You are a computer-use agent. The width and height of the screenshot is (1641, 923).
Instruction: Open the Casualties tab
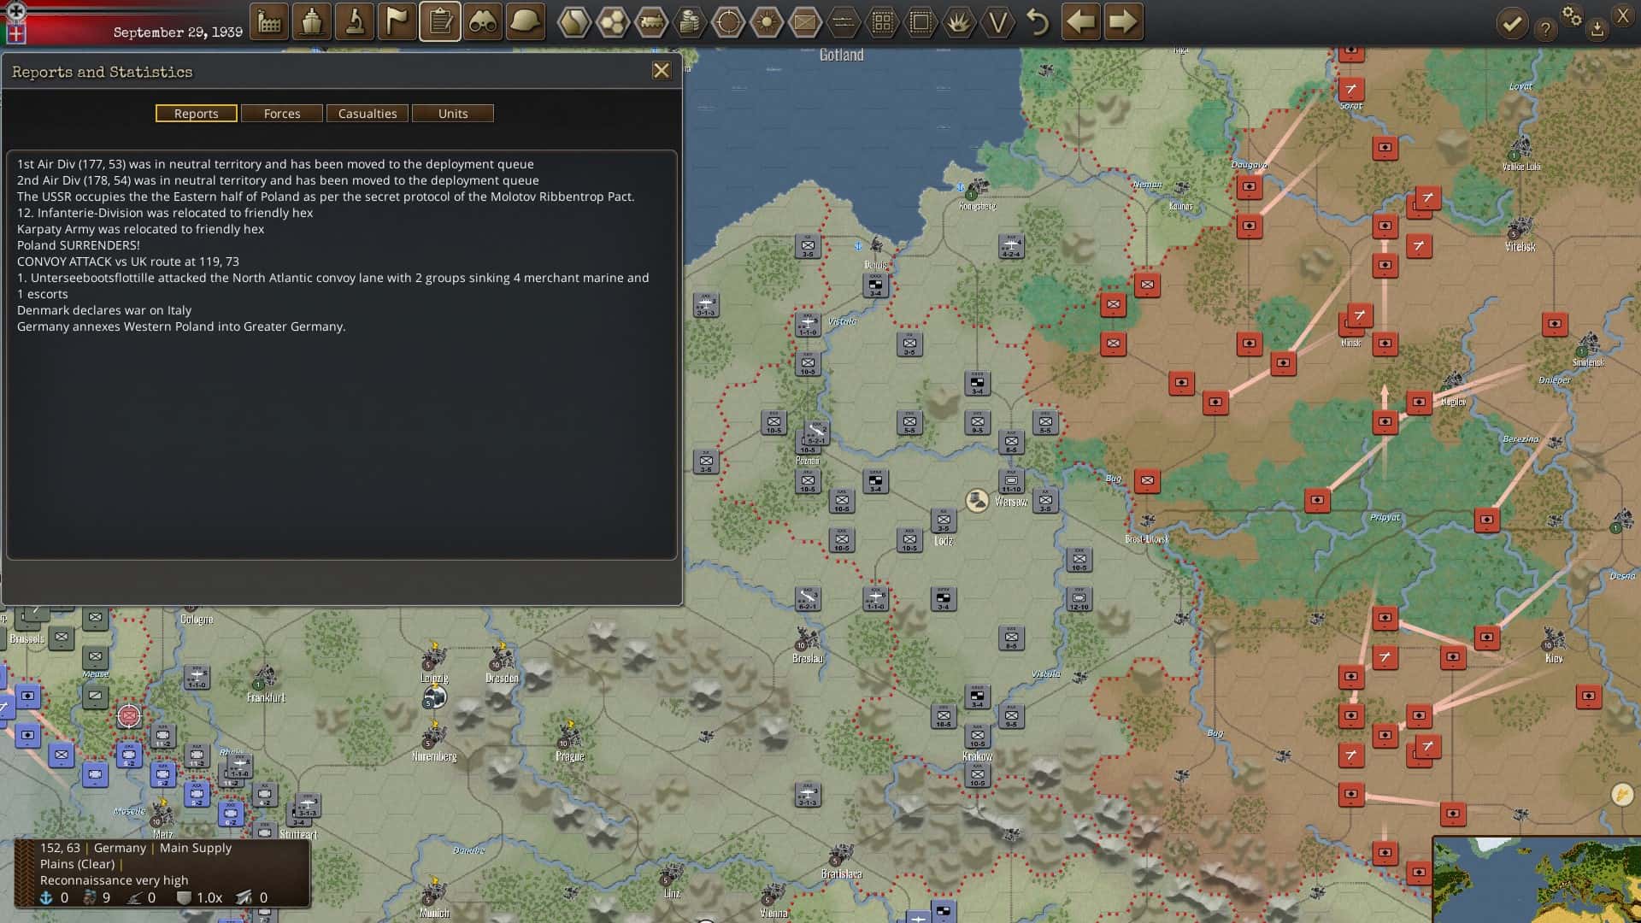click(x=368, y=114)
